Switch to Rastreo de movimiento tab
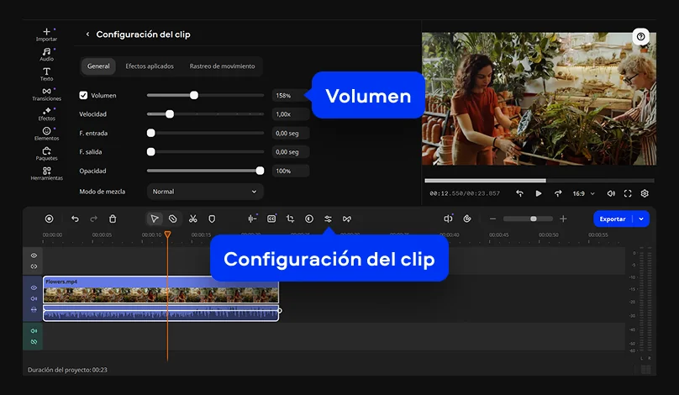 pyautogui.click(x=222, y=66)
